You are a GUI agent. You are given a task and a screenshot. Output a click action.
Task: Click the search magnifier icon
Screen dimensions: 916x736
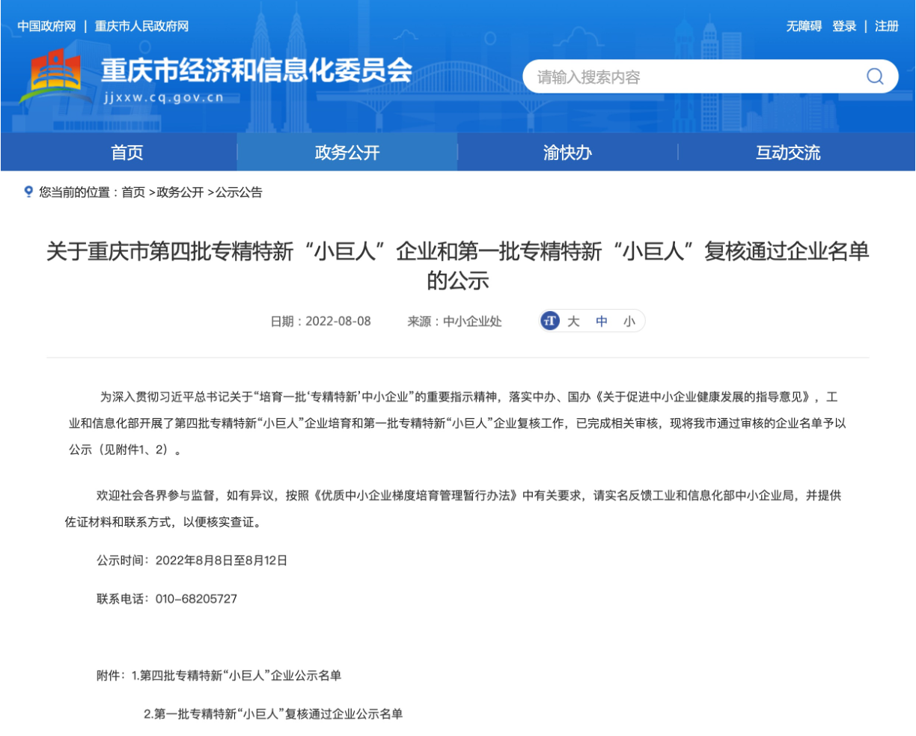coord(875,76)
